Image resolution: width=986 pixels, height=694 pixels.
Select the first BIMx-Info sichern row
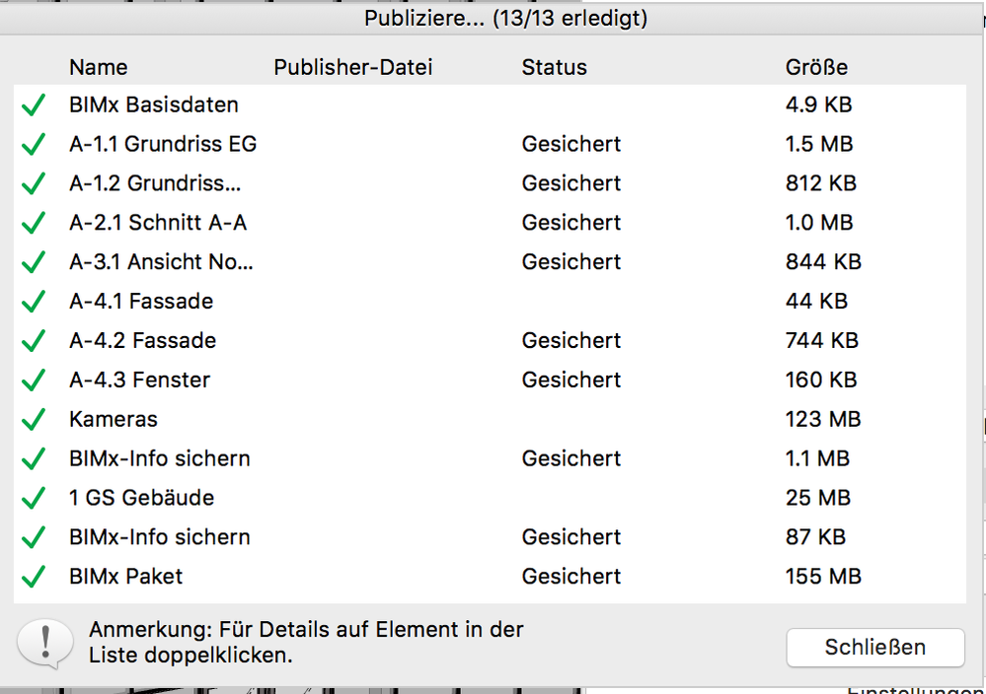click(160, 458)
